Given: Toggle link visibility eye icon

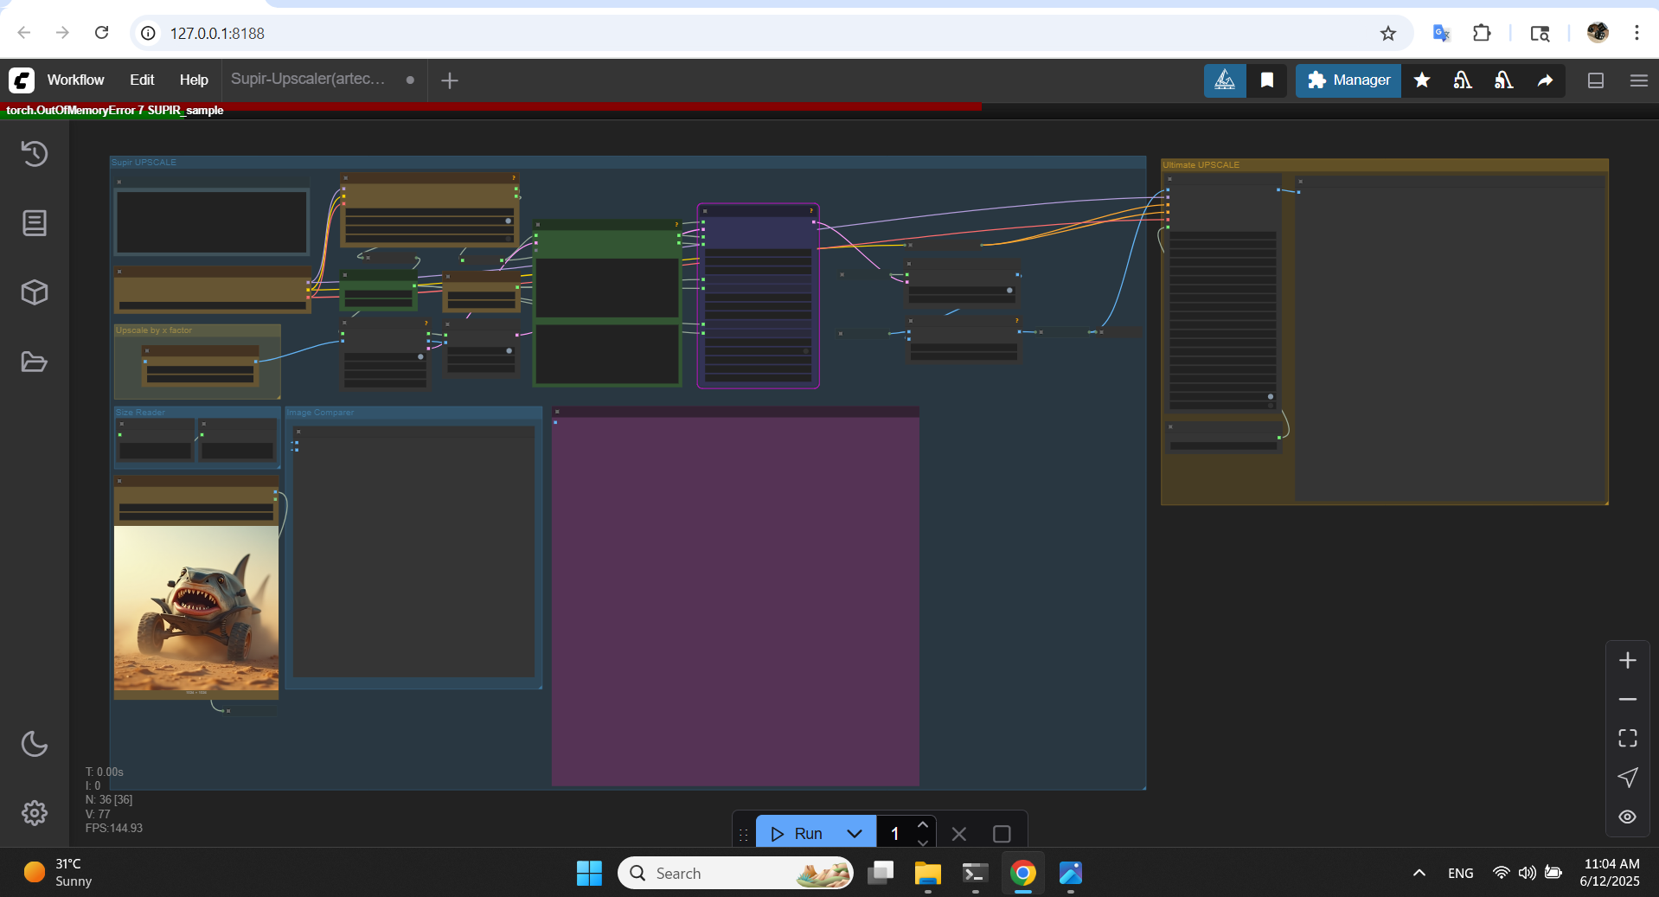Looking at the screenshot, I should (1627, 817).
